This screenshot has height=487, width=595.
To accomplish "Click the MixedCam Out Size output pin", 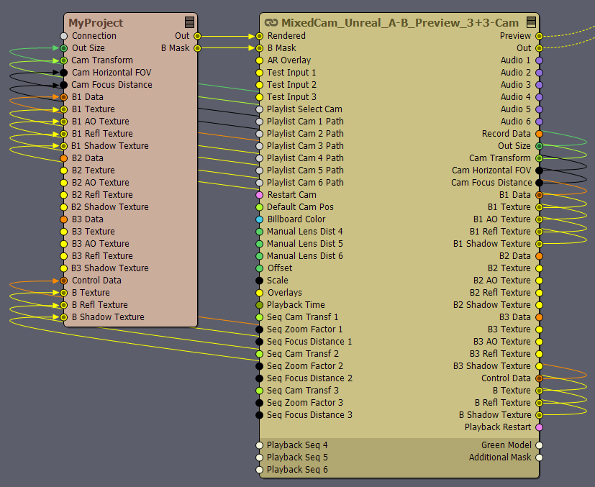I will pos(539,146).
